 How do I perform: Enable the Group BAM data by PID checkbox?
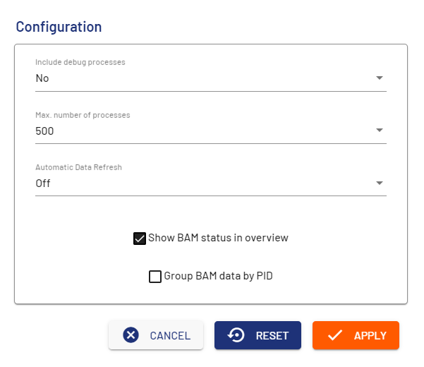[x=155, y=277]
